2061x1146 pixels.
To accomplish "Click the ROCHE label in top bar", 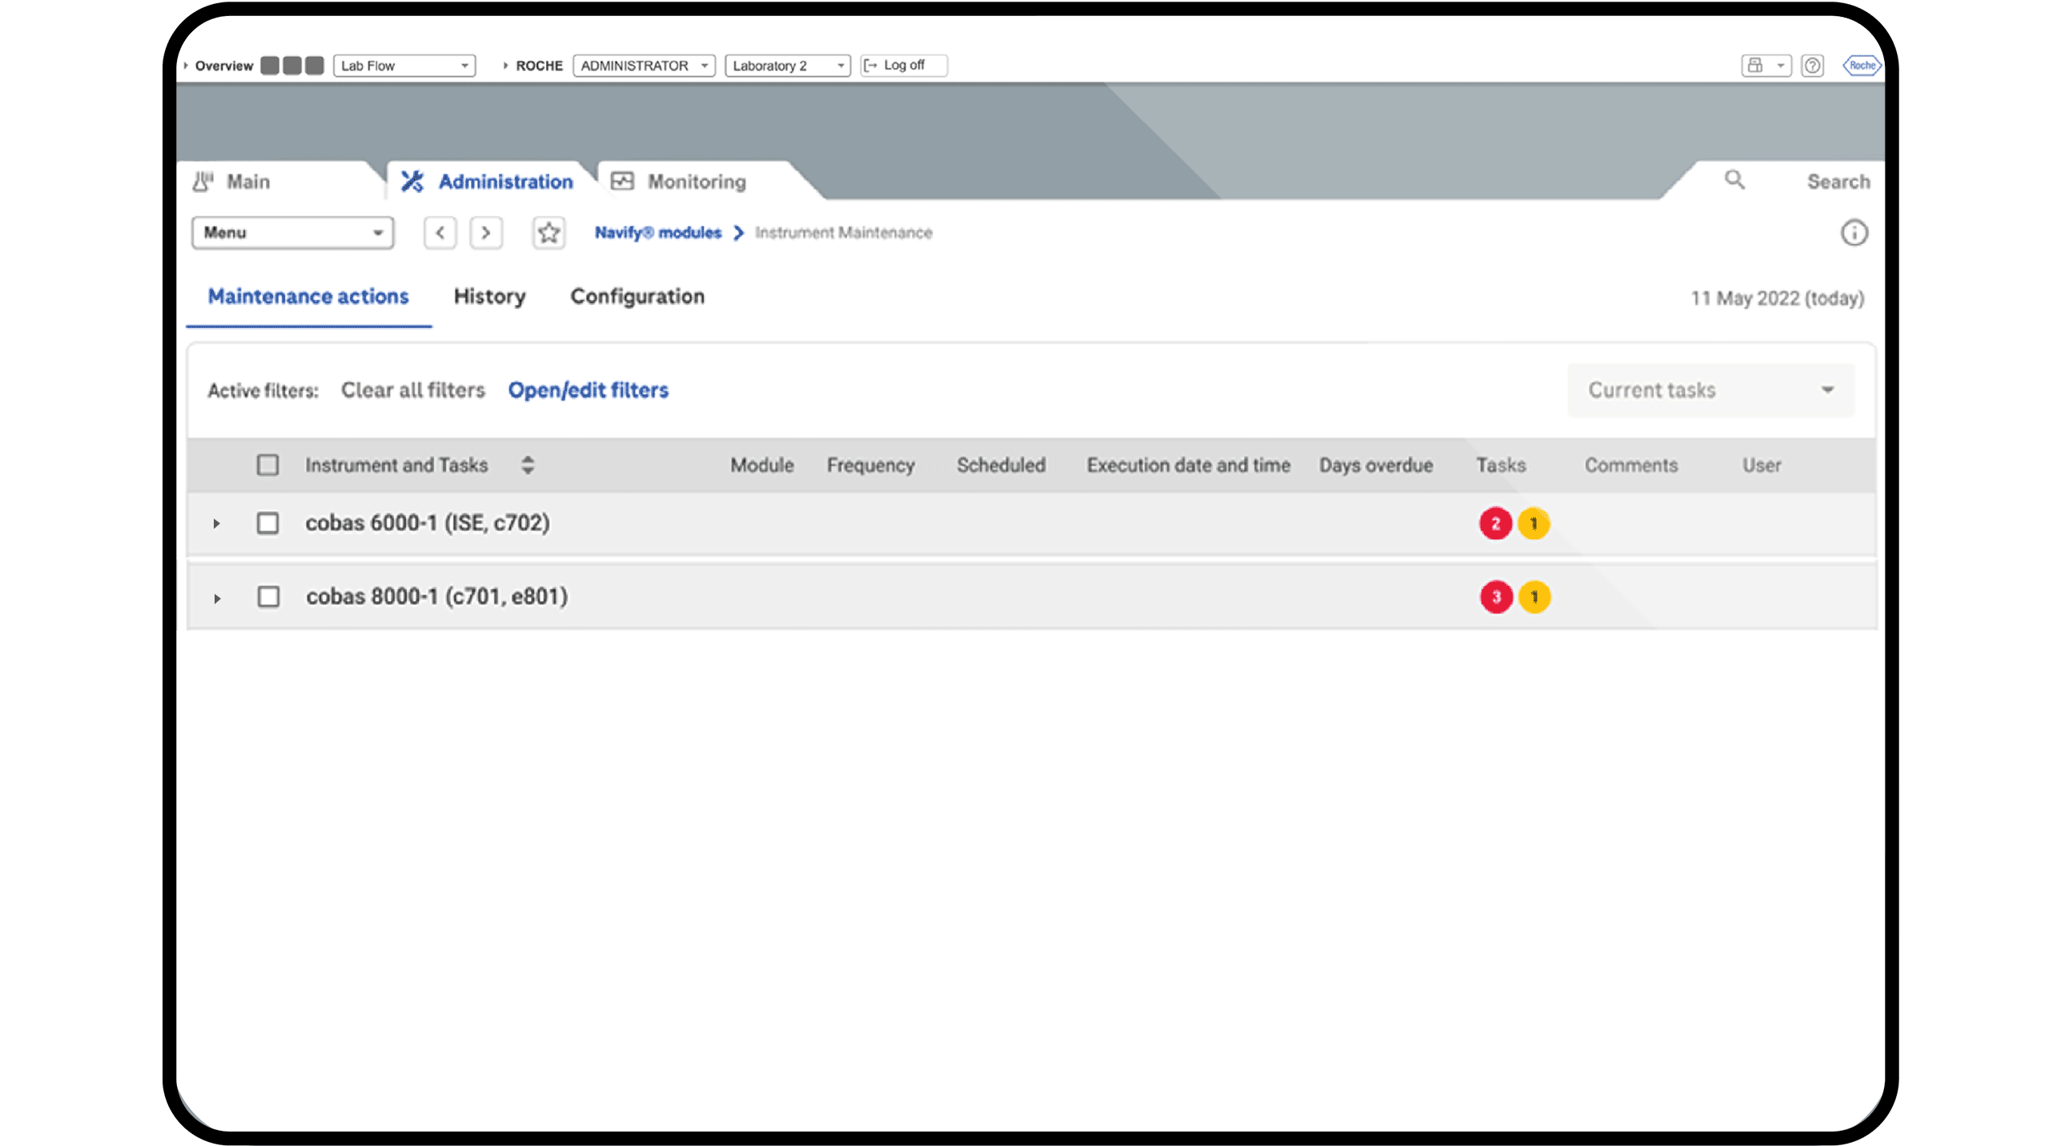I will 539,66.
